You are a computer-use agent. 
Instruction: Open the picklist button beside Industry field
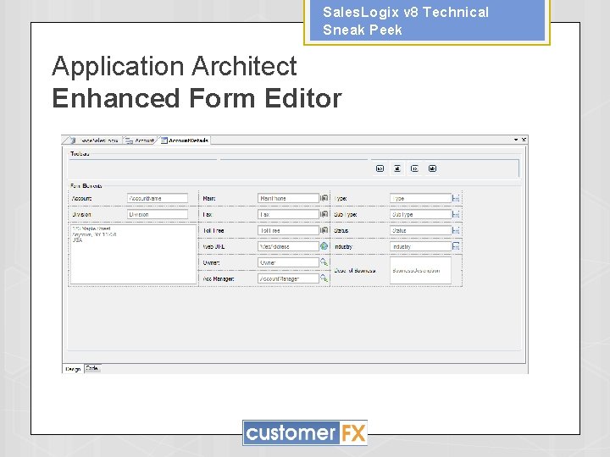456,246
